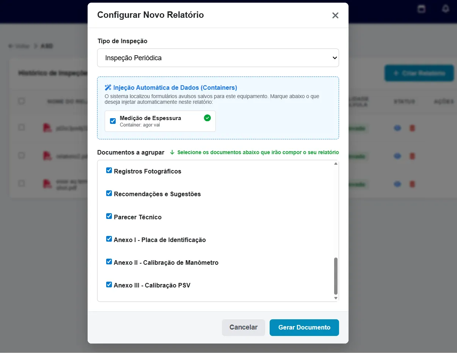Click the magic wand icon beside Injeção Automática
The image size is (457, 353).
[x=108, y=87]
